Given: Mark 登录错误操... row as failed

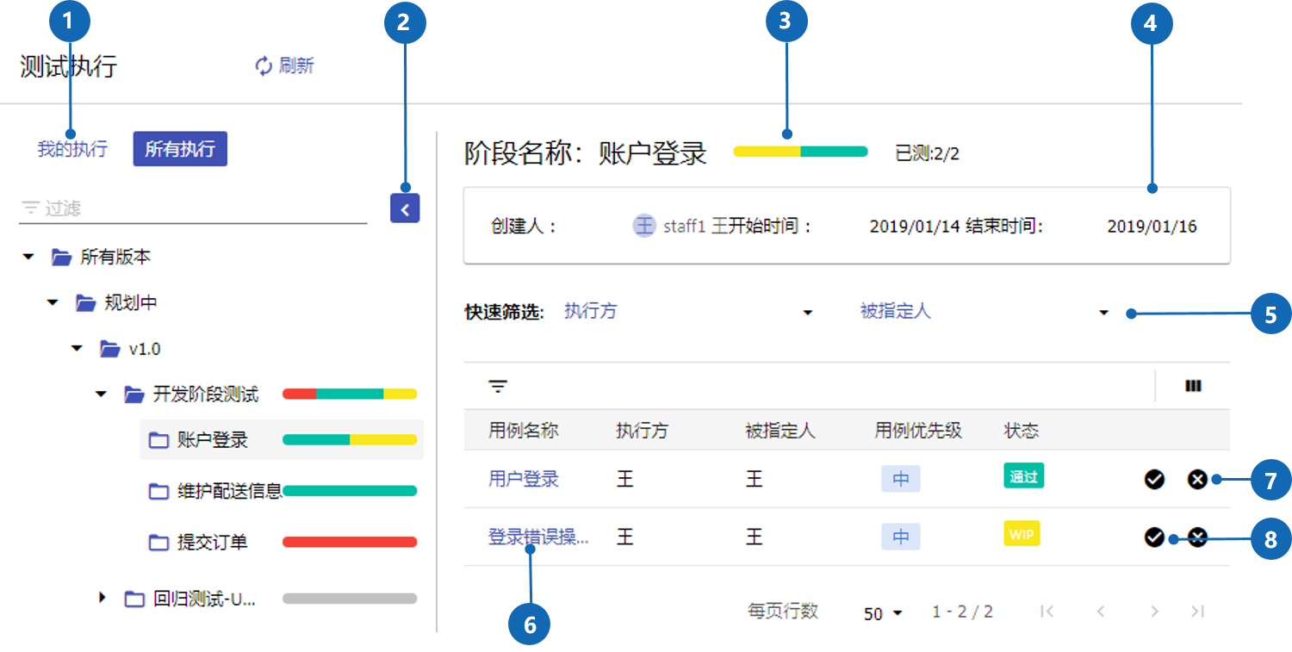Looking at the screenshot, I should (1197, 537).
